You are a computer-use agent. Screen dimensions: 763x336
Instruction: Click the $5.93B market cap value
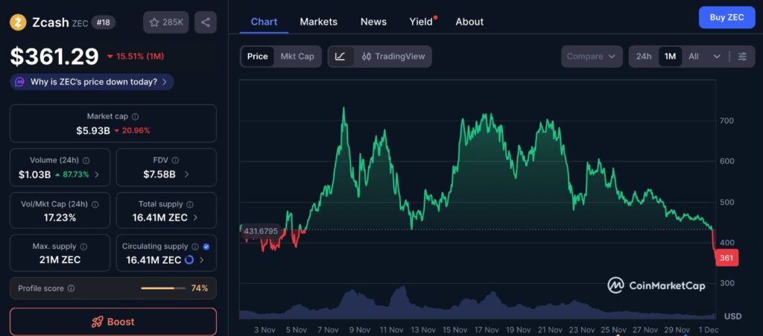93,130
